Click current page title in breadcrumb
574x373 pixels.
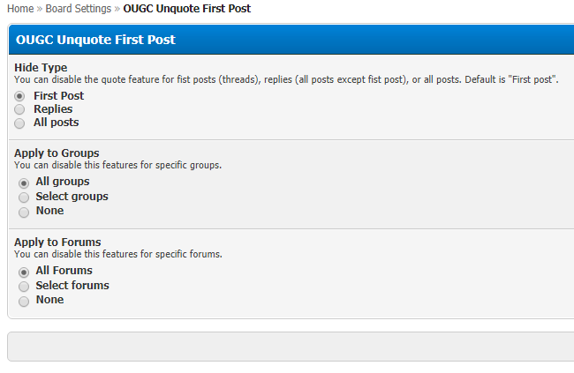tap(186, 9)
